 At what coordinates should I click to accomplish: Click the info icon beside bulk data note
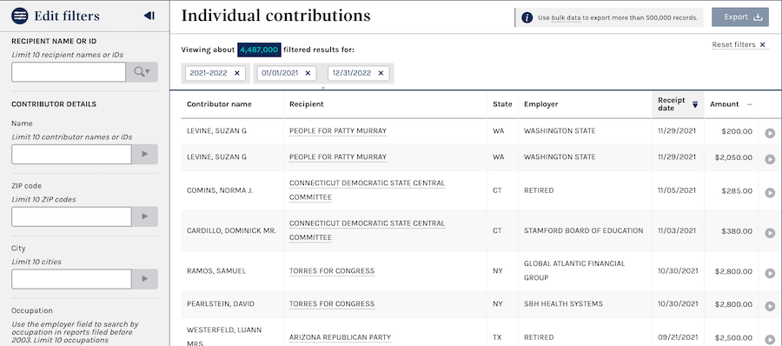527,17
